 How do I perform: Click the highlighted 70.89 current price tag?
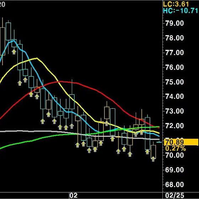[x=181, y=142]
